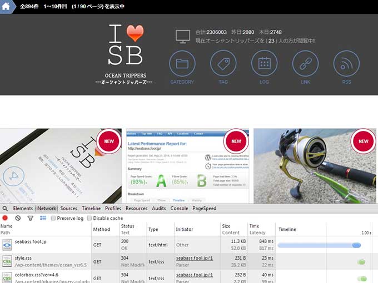This screenshot has width=378, height=283.
Task: Open the TAG icon
Action: (223, 63)
